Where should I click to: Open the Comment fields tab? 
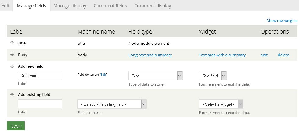pos(110,6)
